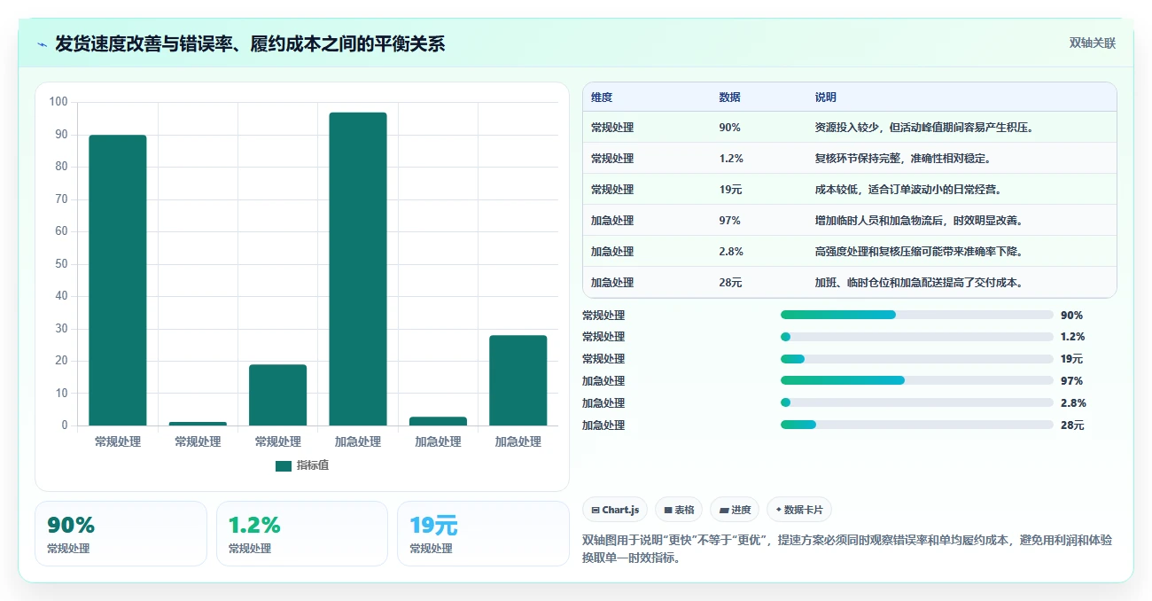
Task: Click the table cell 加班、临时仓位 description
Action: [x=919, y=283]
